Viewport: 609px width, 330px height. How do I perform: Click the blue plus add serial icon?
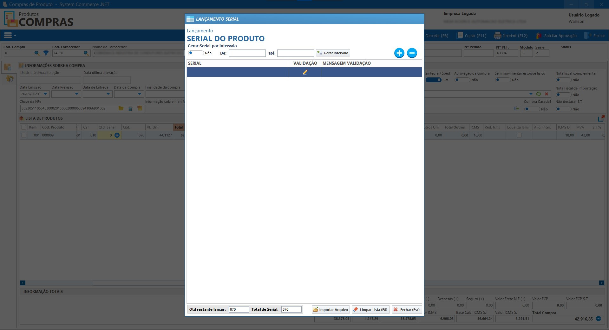(x=399, y=53)
